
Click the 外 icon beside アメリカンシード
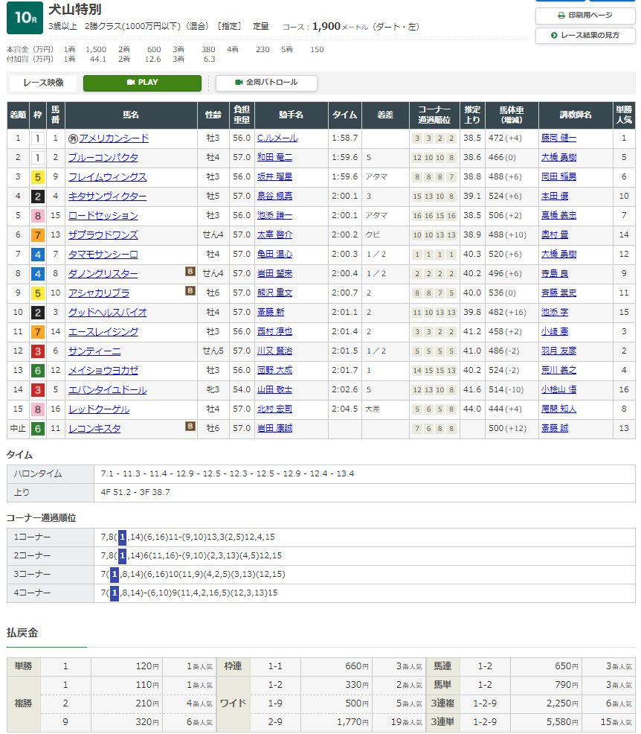(x=73, y=138)
